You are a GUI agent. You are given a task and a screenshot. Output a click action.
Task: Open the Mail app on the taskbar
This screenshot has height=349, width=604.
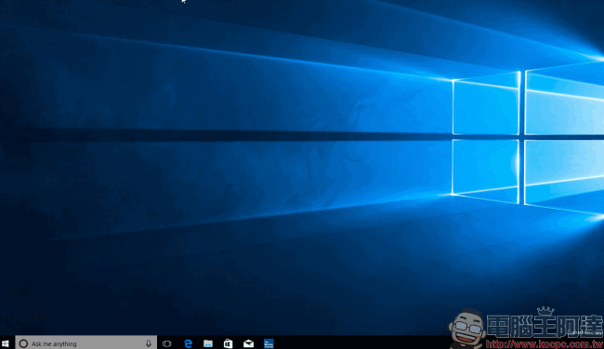(248, 343)
